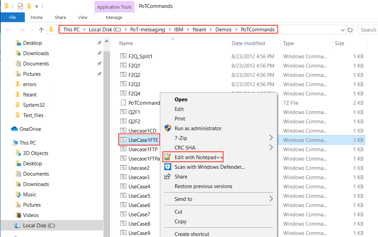This screenshot has width=378, height=237.
Task: Click the Q2F1 command file icon
Action: pyautogui.click(x=123, y=112)
